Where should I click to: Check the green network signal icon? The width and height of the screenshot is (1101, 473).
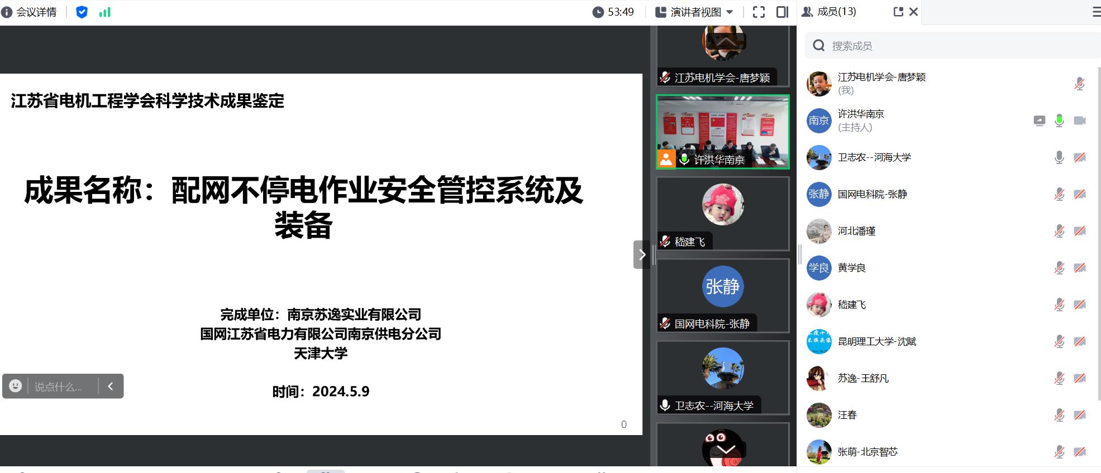105,12
